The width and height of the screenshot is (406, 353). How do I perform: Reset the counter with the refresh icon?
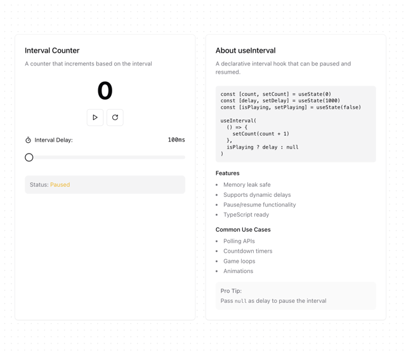(x=115, y=117)
